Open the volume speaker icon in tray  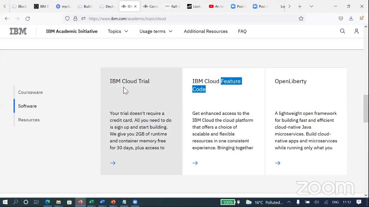point(317,202)
